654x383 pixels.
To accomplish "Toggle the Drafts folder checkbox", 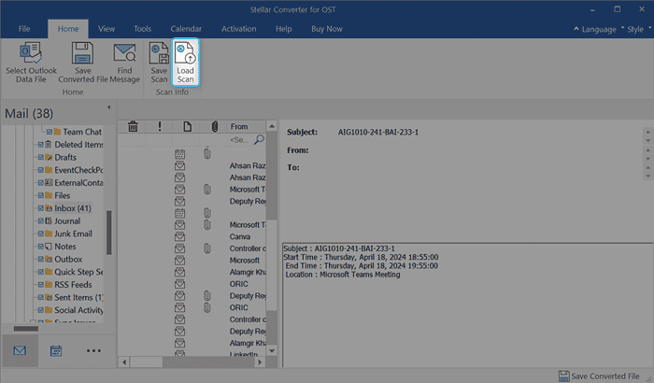I will pos(40,158).
